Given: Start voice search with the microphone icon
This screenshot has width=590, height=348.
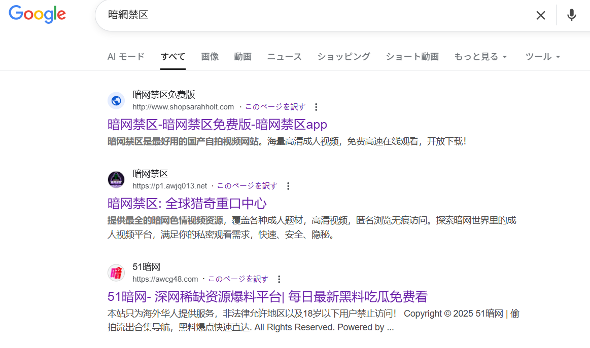Looking at the screenshot, I should tap(572, 15).
